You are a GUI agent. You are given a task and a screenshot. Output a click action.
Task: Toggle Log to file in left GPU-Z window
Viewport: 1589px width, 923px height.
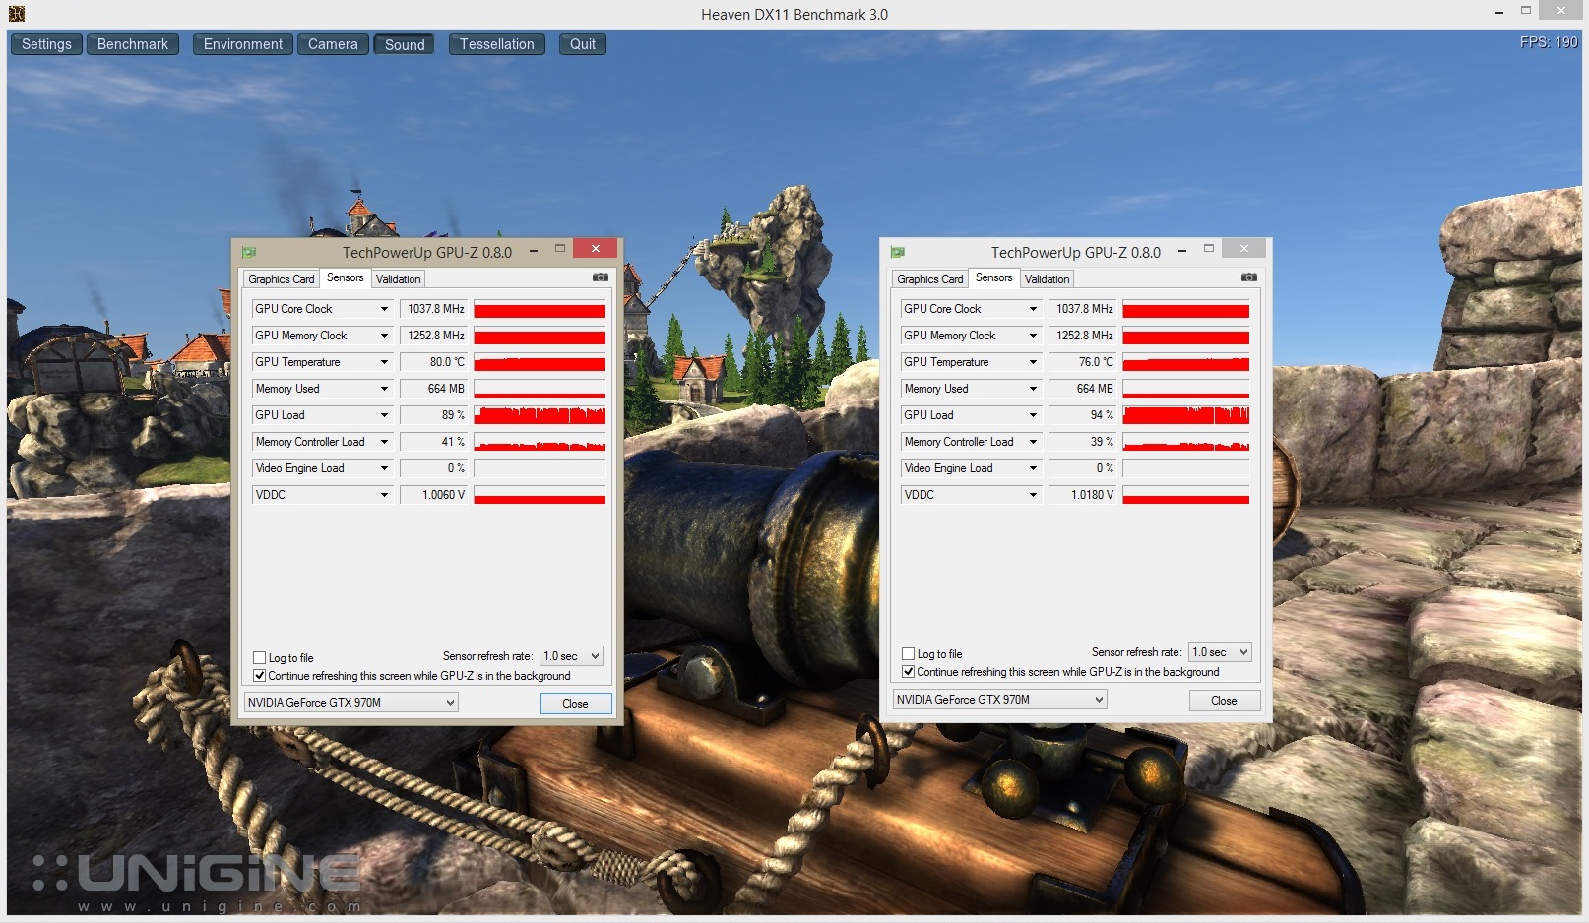point(260,657)
